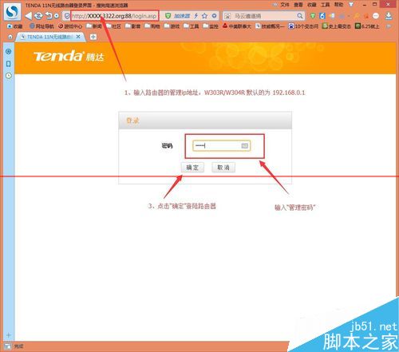Open the 帮助 menu
Viewport: 399px width, 352px height.
click(x=338, y=5)
